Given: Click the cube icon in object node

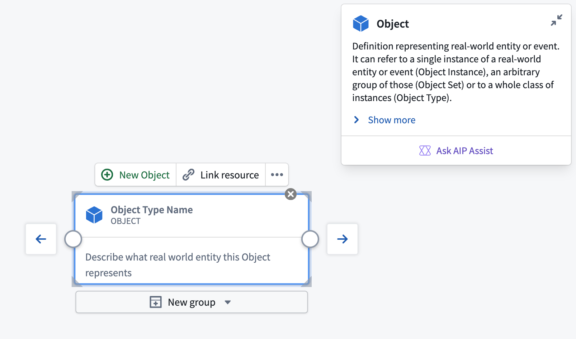Looking at the screenshot, I should click(94, 215).
